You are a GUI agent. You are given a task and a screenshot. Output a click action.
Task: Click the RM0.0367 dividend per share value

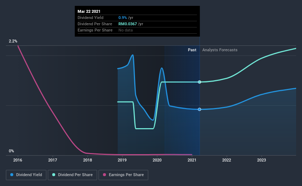[128, 24]
